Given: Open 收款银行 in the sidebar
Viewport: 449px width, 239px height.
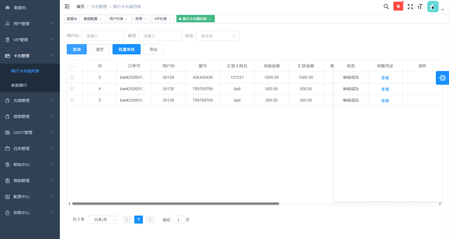Looking at the screenshot, I should tap(19, 85).
